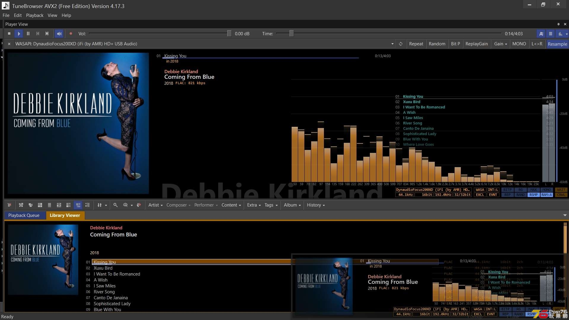Screen dimensions: 569x320
Task: Click the volume slider handle
Action: [x=229, y=34]
